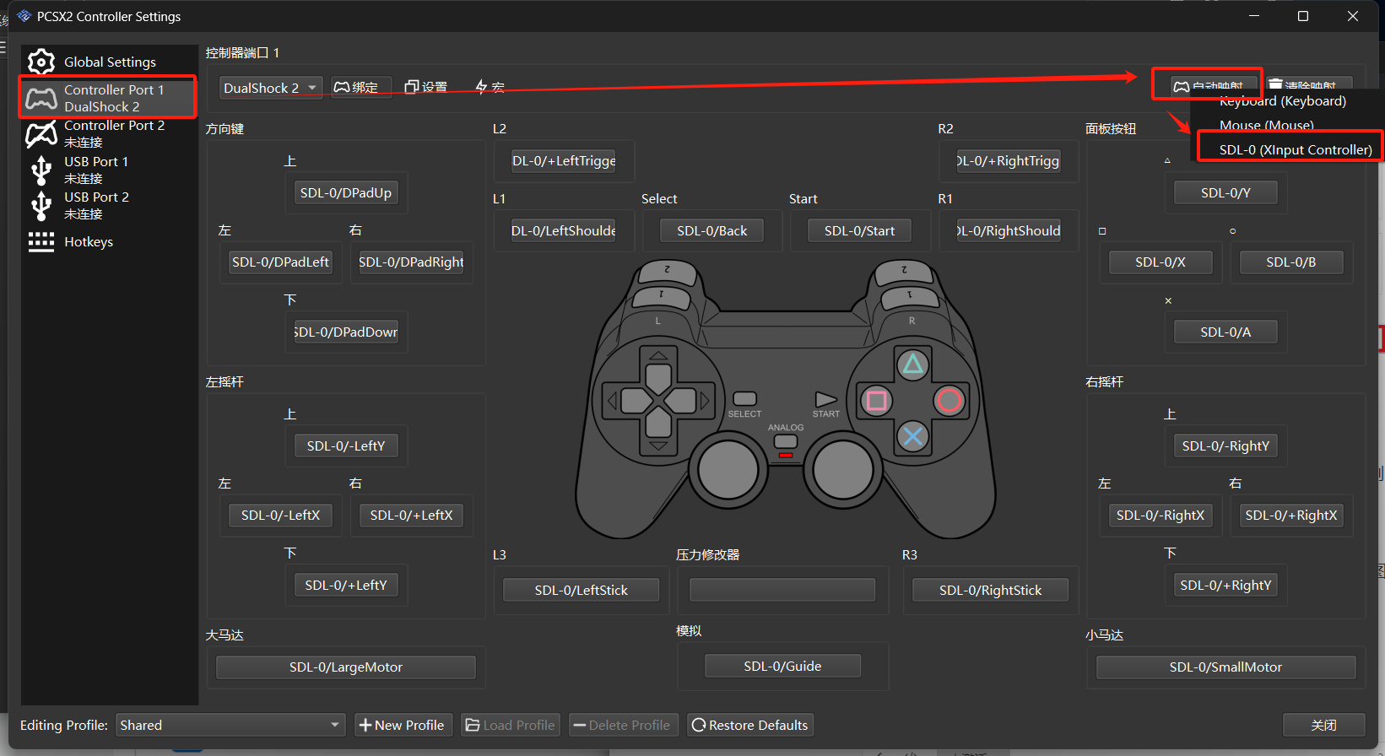Rebind SDL-0/SmallMotor binding
The image size is (1385, 756).
[1225, 667]
